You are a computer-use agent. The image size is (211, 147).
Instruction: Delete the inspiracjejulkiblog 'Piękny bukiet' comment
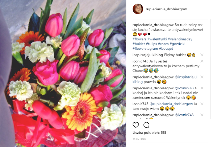[202, 55]
